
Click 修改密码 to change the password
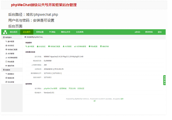(x=149, y=32)
